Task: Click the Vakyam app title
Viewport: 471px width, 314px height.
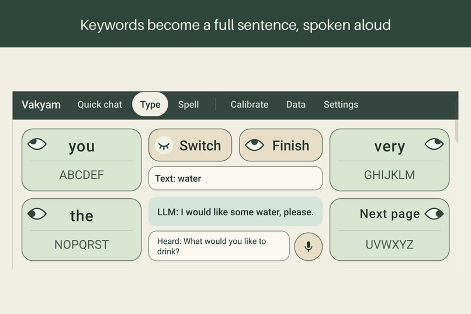Action: [41, 105]
